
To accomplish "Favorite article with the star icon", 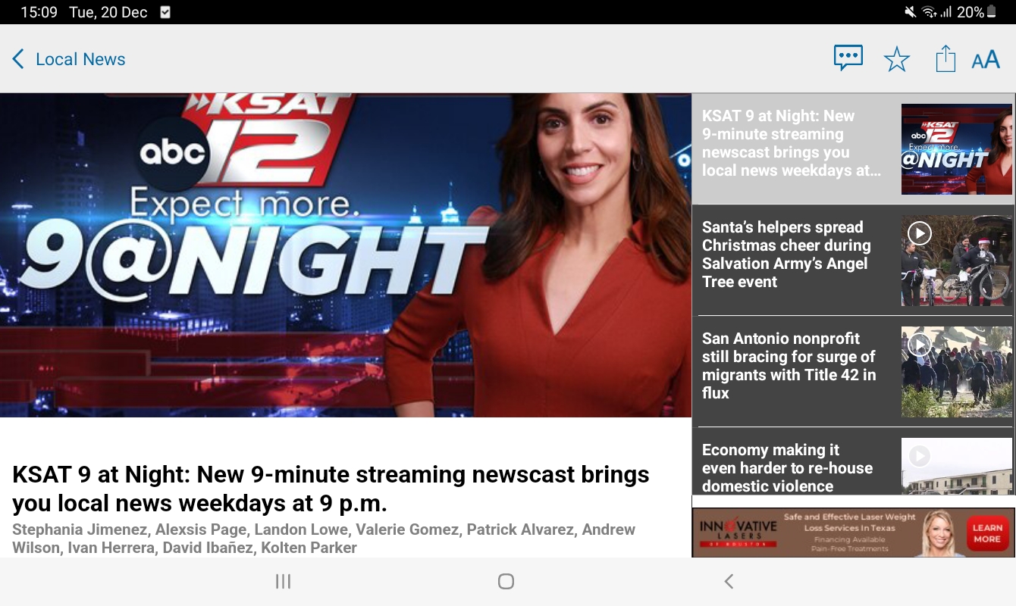I will pyautogui.click(x=897, y=59).
